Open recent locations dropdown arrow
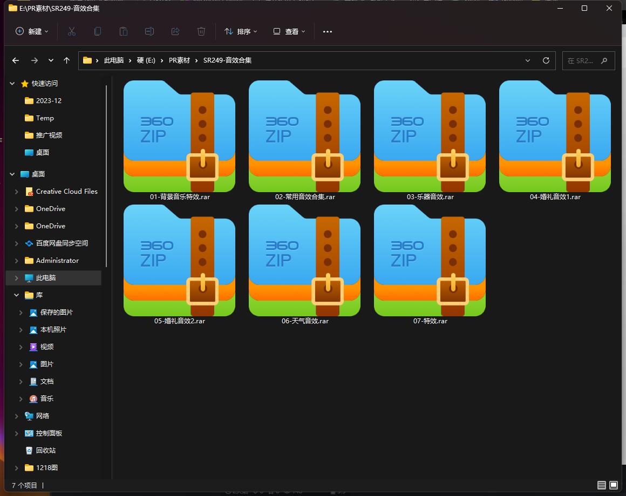Screen dimensions: 626x496 (x=51, y=60)
